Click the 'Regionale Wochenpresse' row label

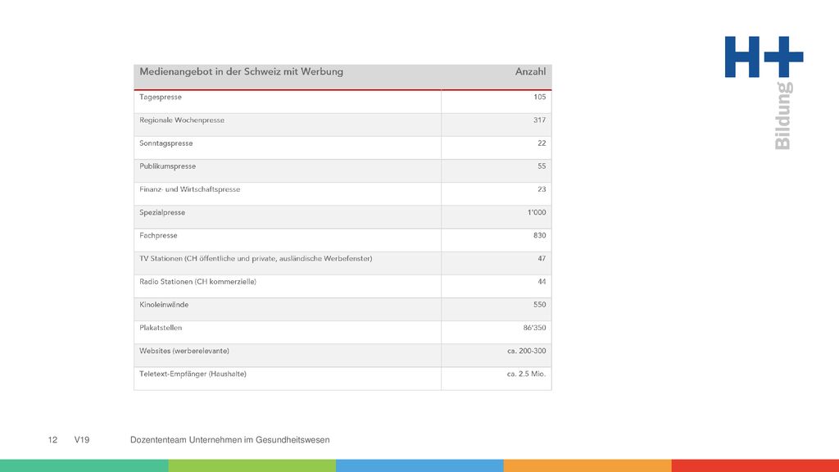(182, 120)
